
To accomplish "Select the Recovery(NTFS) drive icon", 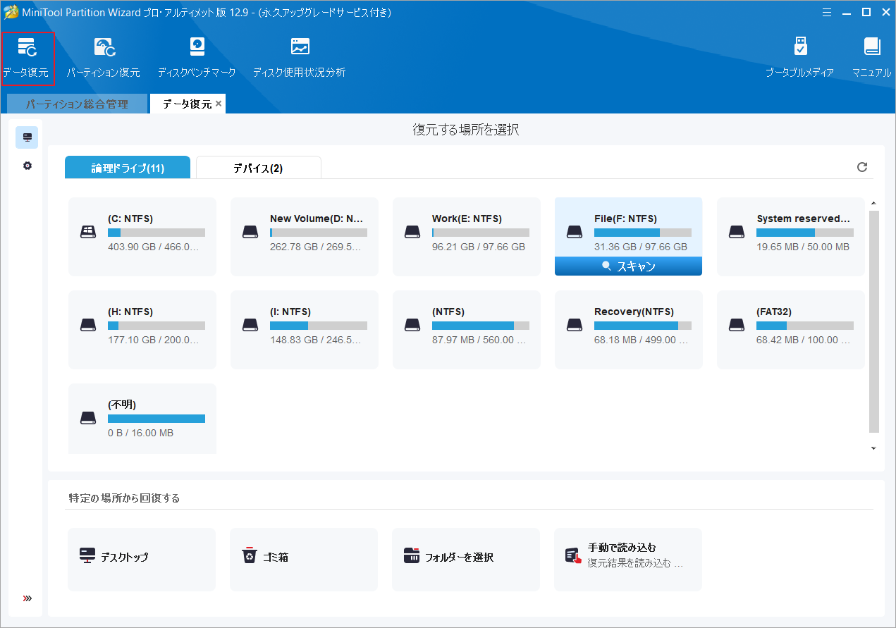I will coord(575,324).
